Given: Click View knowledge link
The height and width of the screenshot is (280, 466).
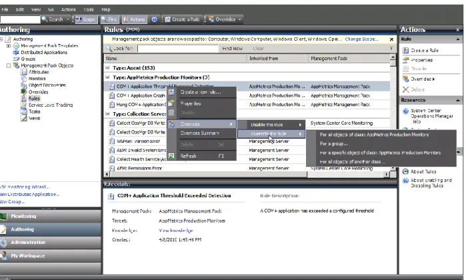Looking at the screenshot, I should click(175, 231).
